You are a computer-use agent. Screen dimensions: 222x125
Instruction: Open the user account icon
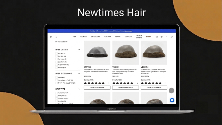point(166,37)
